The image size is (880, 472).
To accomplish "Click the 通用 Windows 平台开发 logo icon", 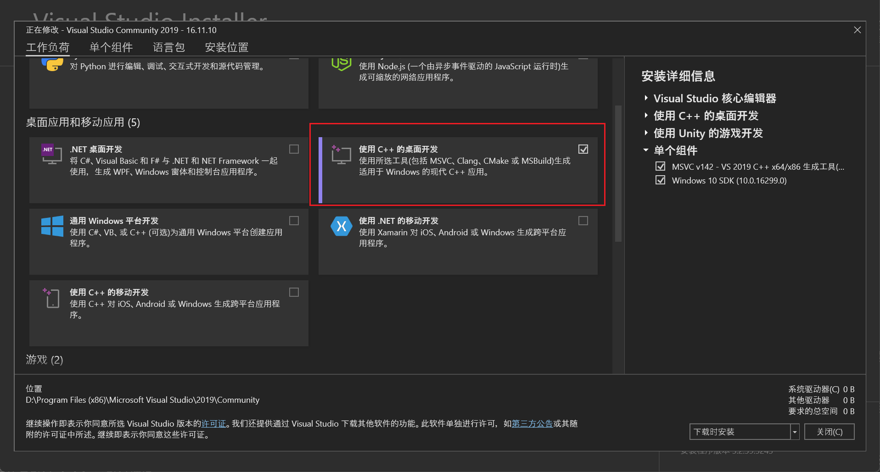I will point(52,226).
